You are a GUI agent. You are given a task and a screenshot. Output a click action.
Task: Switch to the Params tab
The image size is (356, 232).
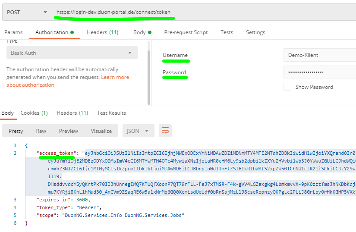13,32
